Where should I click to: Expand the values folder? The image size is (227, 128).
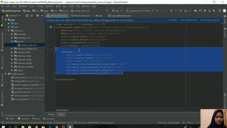12,70
